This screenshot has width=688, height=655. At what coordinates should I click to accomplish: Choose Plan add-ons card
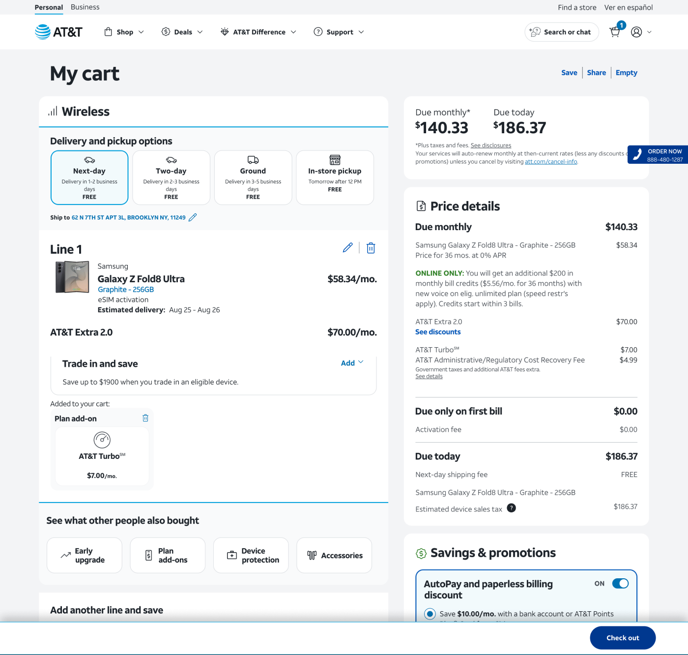(x=168, y=555)
